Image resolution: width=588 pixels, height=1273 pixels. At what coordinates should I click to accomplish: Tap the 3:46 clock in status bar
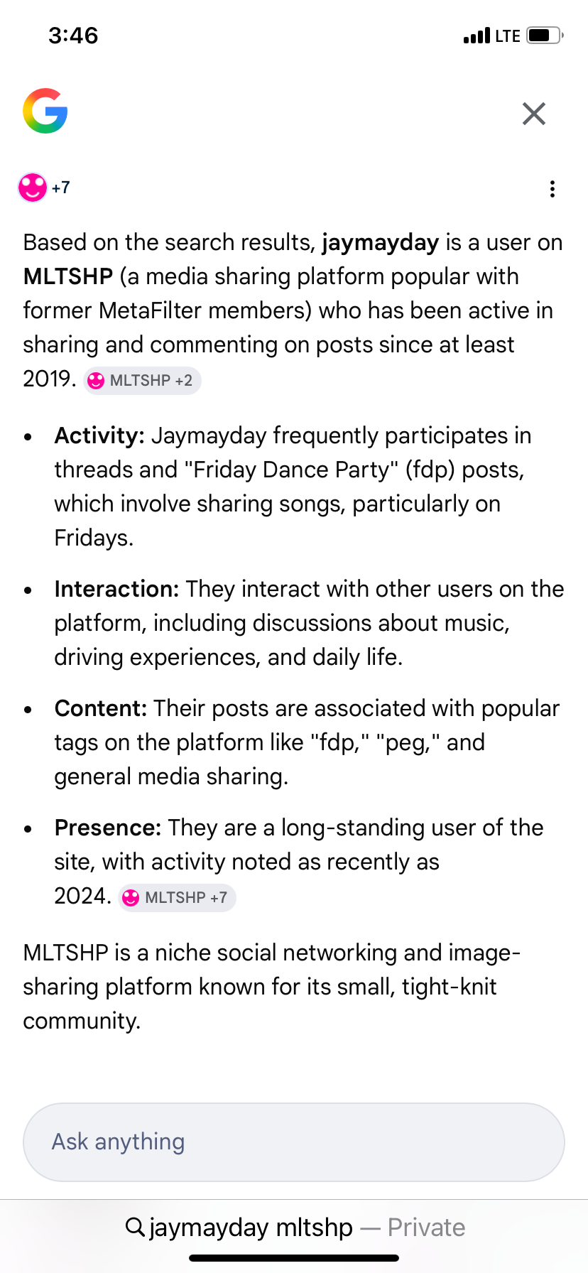pos(73,36)
